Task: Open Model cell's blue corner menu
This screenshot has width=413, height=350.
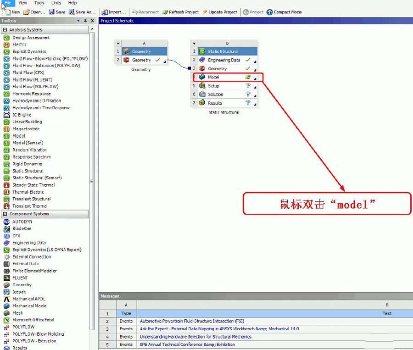Action: (255, 79)
